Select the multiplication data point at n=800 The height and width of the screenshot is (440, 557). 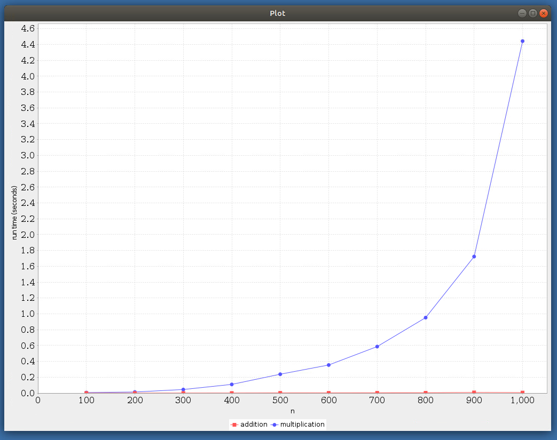(426, 318)
